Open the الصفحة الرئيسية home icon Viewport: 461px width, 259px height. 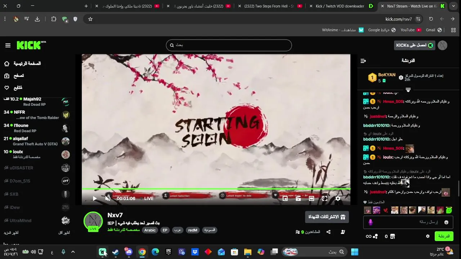pyautogui.click(x=7, y=64)
